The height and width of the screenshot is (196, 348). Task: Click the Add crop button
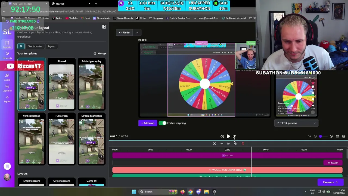(148, 123)
